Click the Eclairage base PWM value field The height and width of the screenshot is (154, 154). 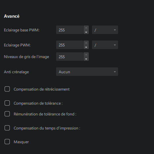tap(70, 30)
